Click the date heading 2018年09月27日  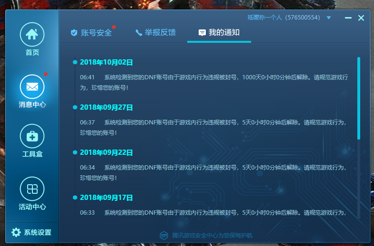tap(106, 107)
